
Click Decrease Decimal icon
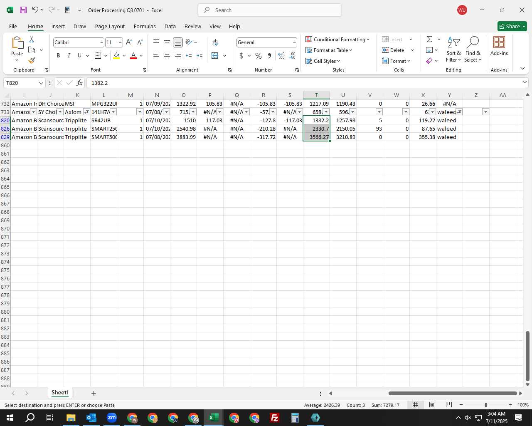pos(292,56)
